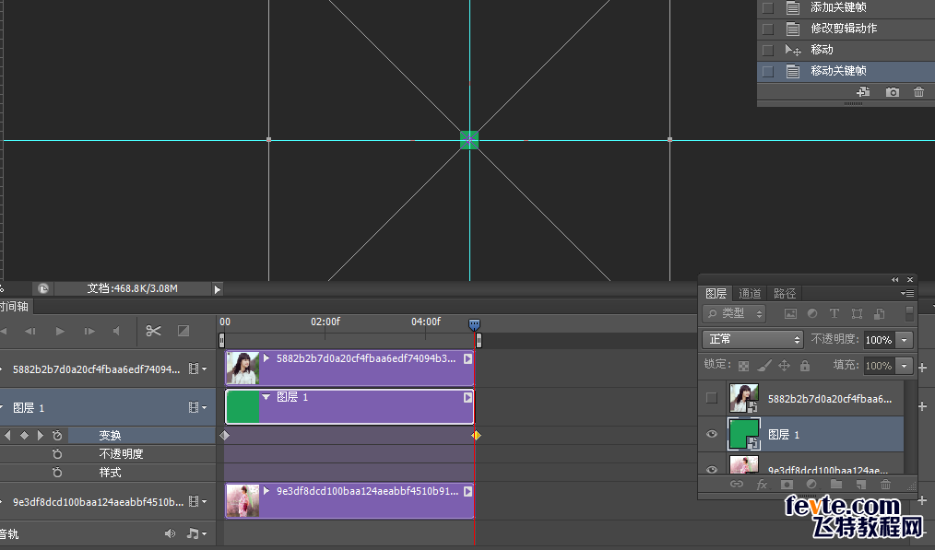
Task: Filter layers by shape layers icon
Action: pos(857,313)
